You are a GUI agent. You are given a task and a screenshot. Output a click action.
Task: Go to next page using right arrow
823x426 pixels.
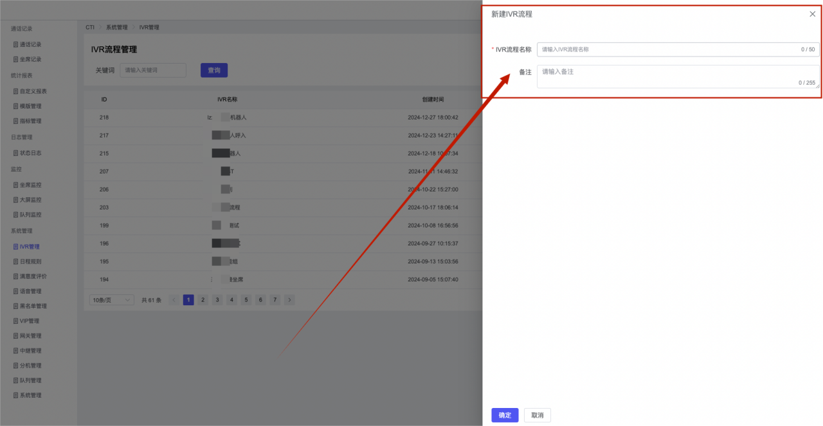pyautogui.click(x=289, y=300)
